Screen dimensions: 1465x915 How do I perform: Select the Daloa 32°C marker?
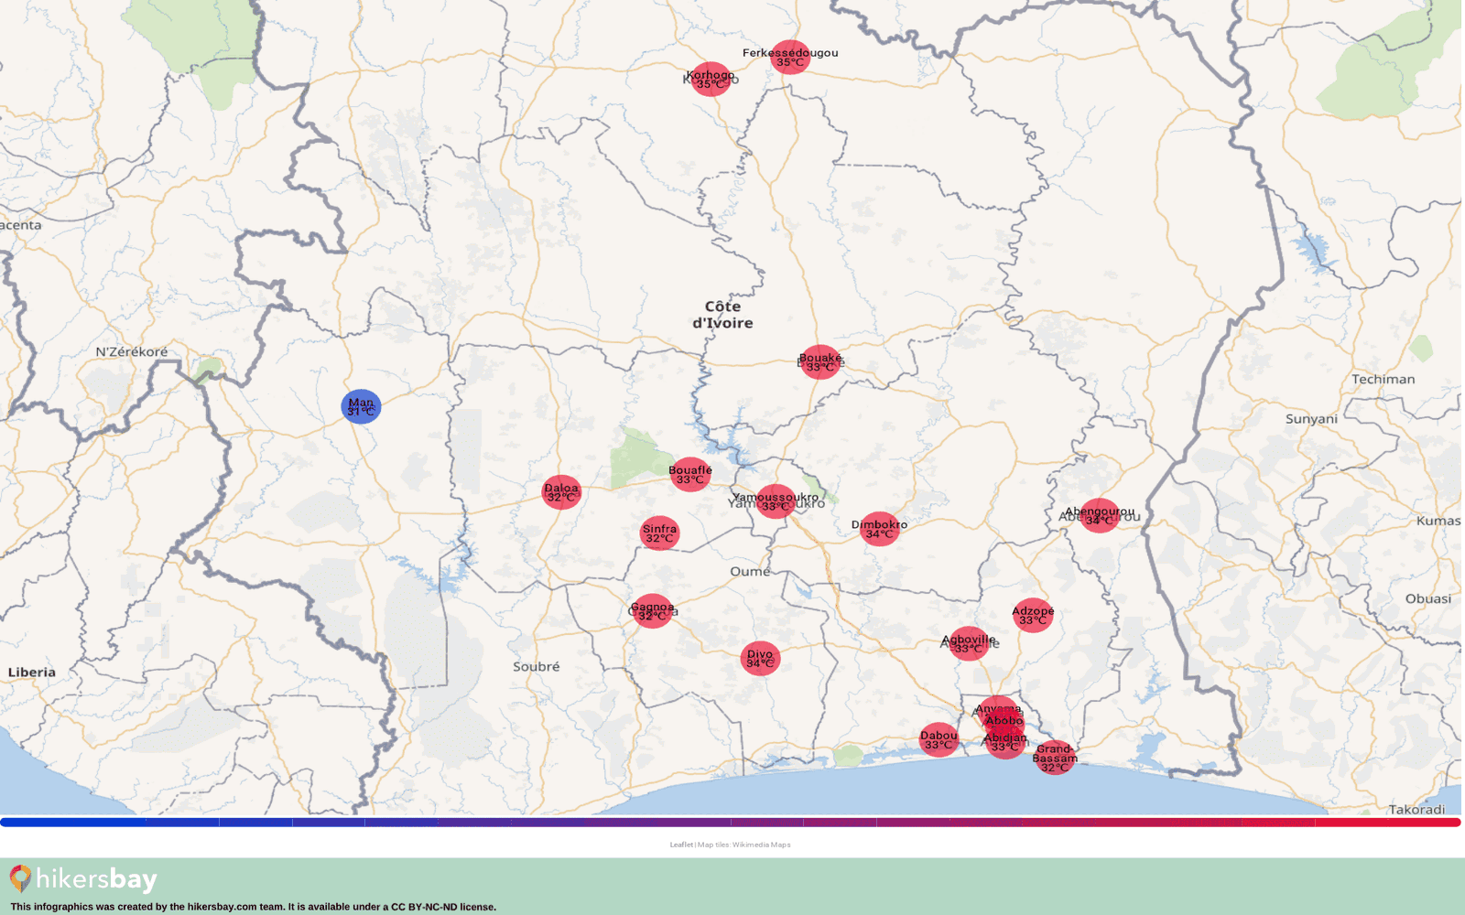click(x=561, y=492)
